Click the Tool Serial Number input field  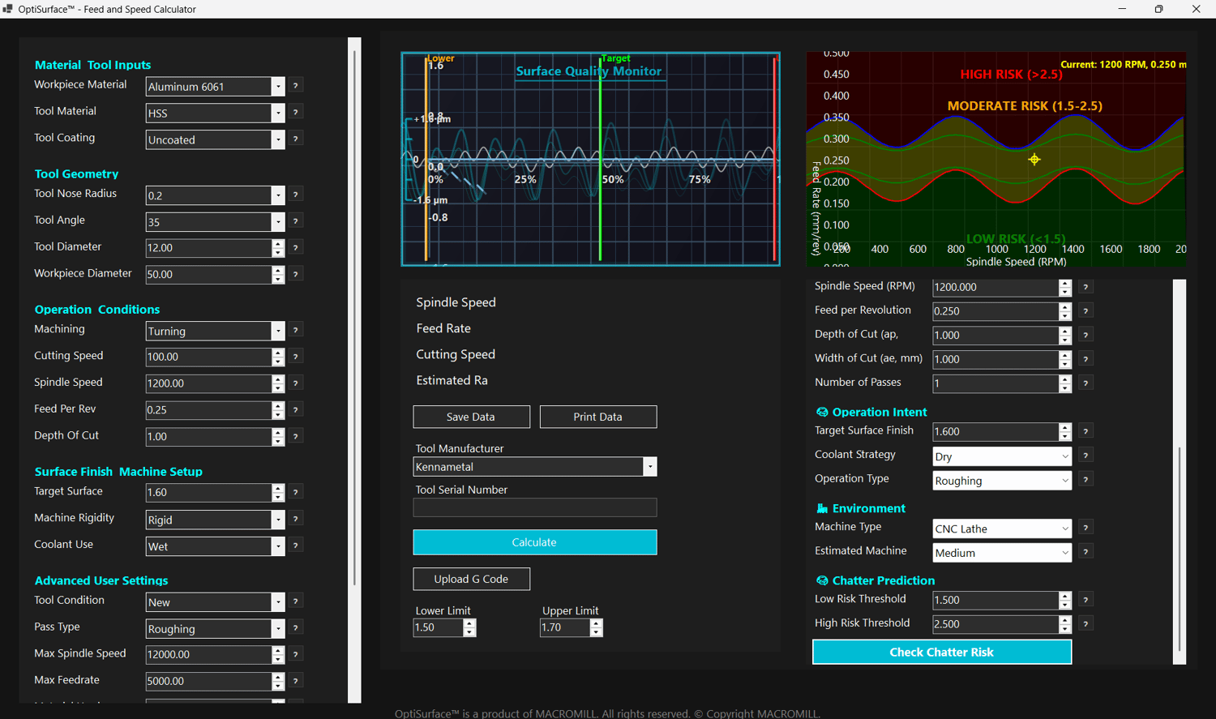(x=534, y=508)
